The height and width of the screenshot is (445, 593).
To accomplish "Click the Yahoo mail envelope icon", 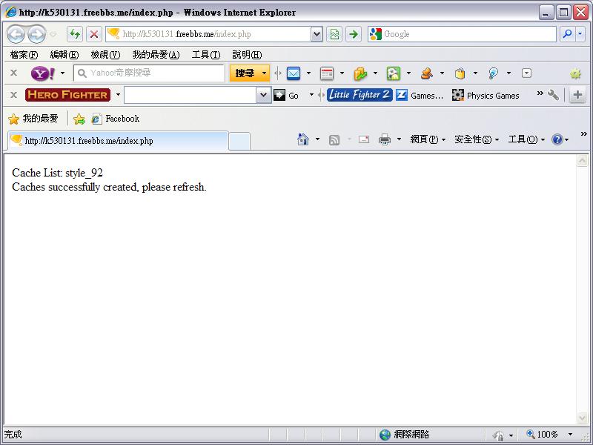I will point(294,73).
